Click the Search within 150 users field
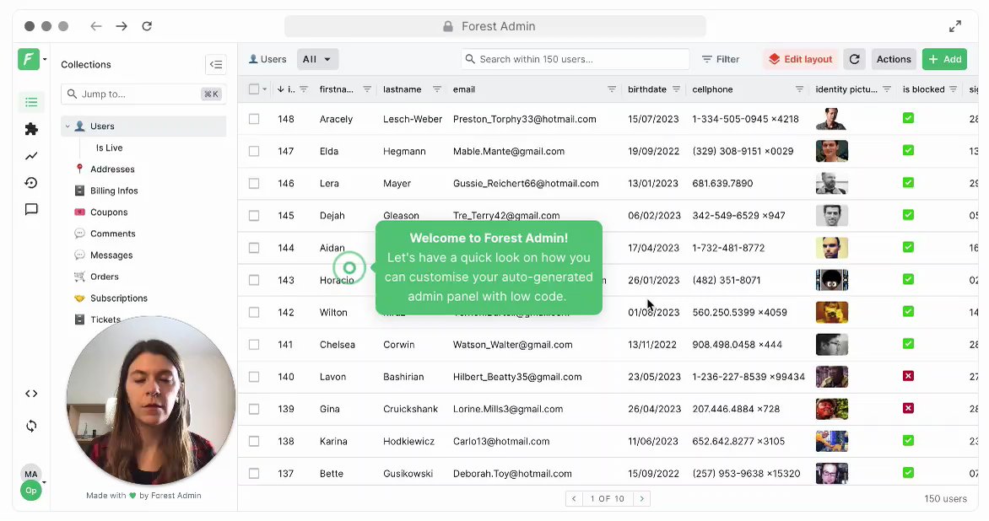The height and width of the screenshot is (521, 989). coord(575,59)
